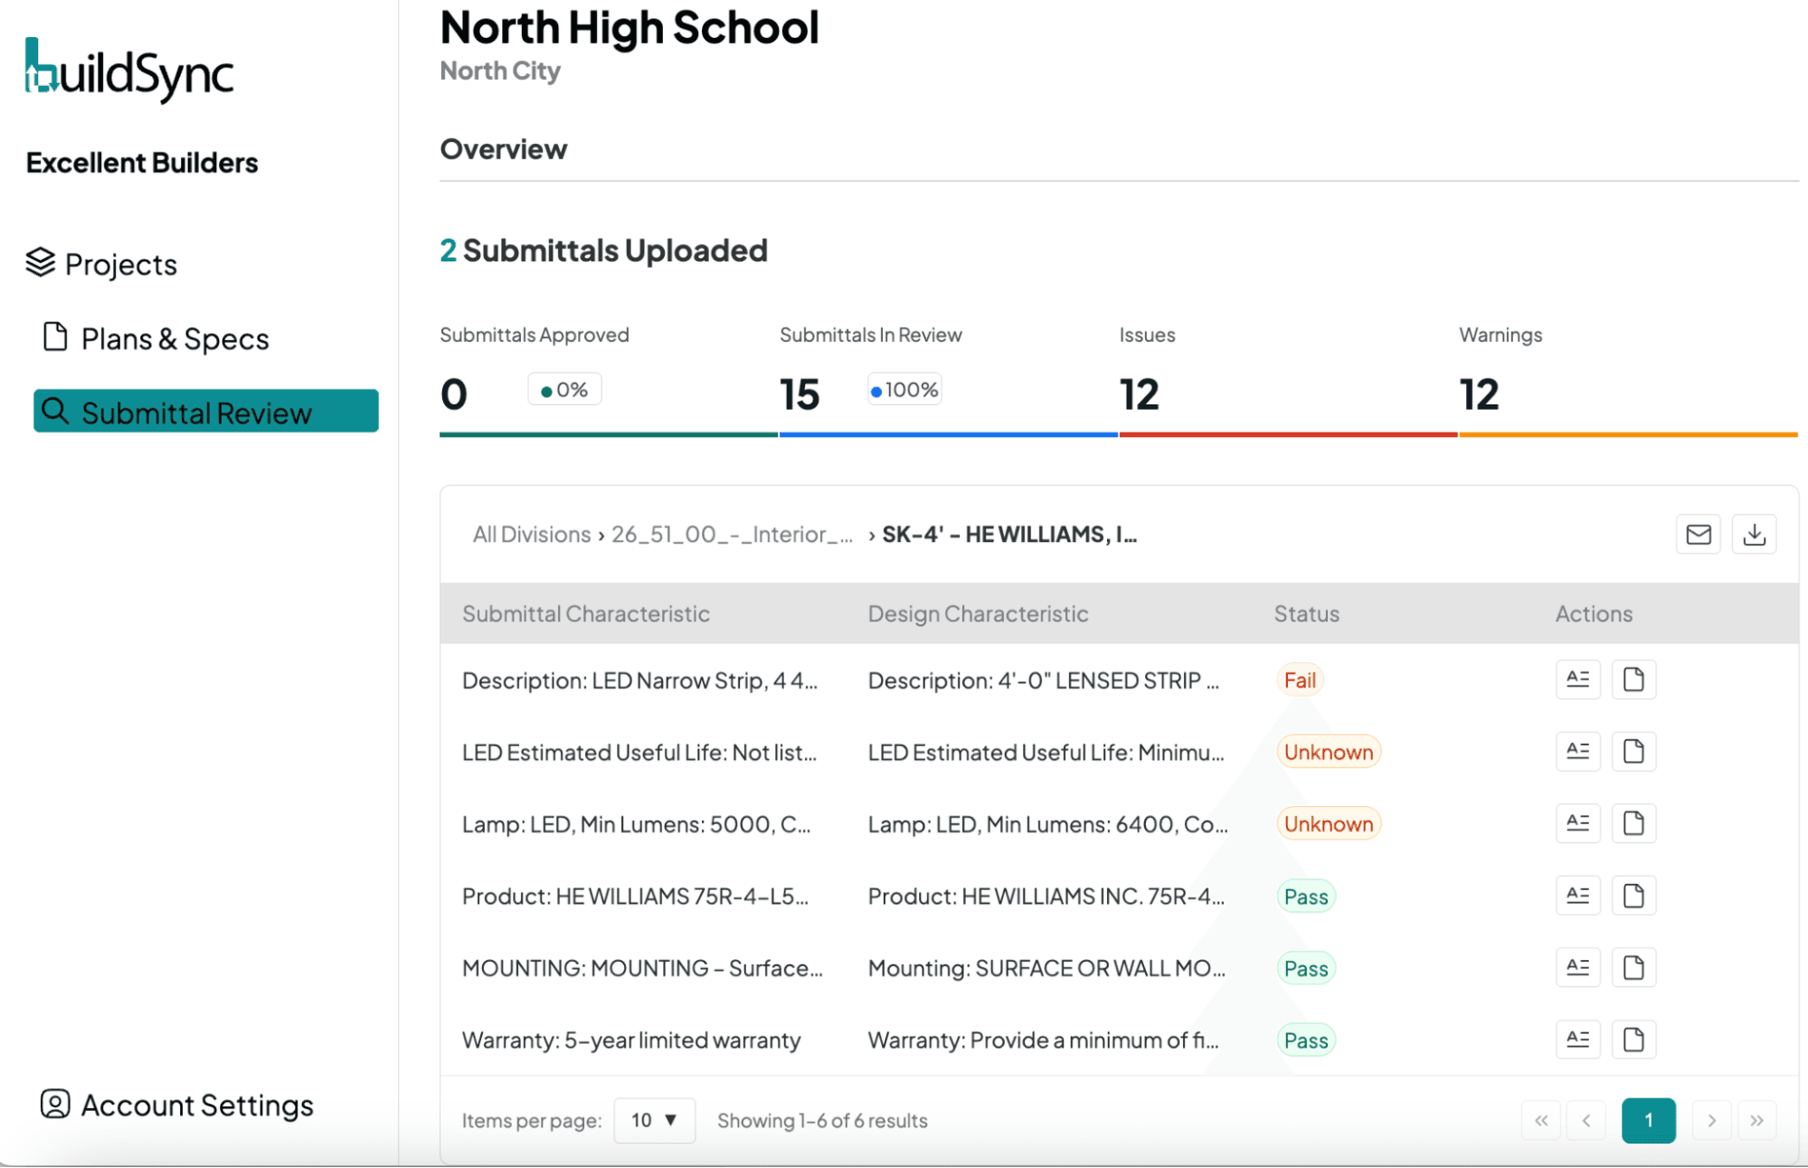This screenshot has height=1168, width=1808.
Task: Open document icon for LED Estimated Useful Life row
Action: pyautogui.click(x=1633, y=751)
